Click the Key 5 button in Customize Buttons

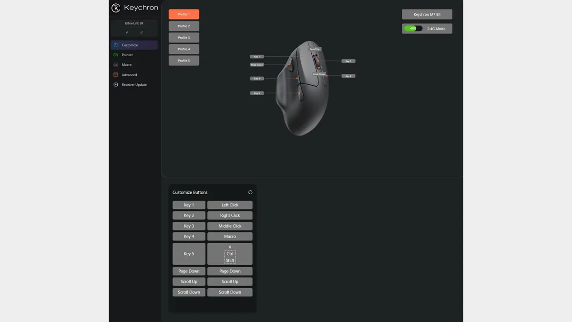(x=189, y=254)
